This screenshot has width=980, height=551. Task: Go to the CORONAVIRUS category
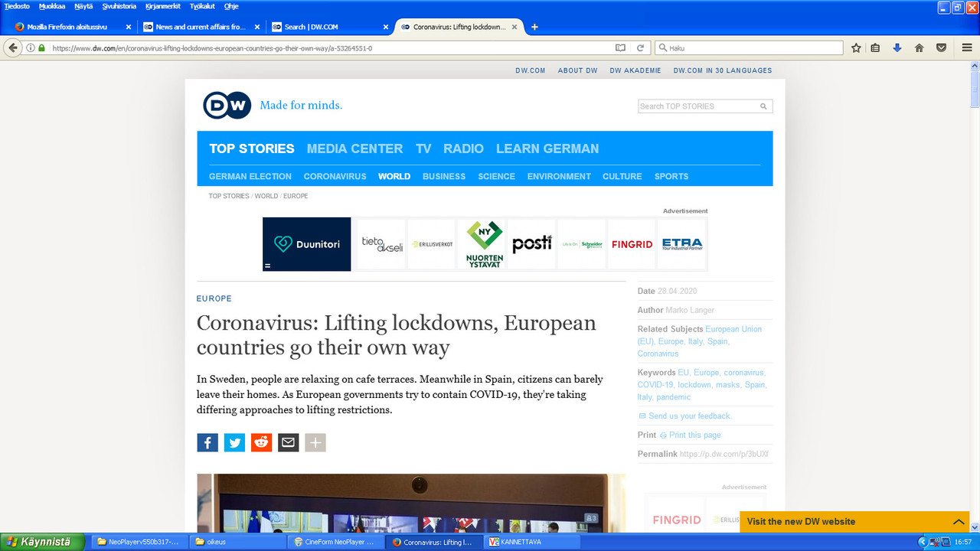(335, 176)
